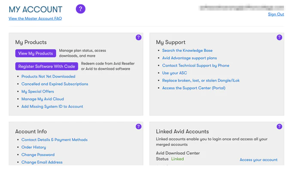Click the help icon in Linked Avid Accounts panel
Image resolution: width=291 pixels, height=175 pixels.
[279, 127]
